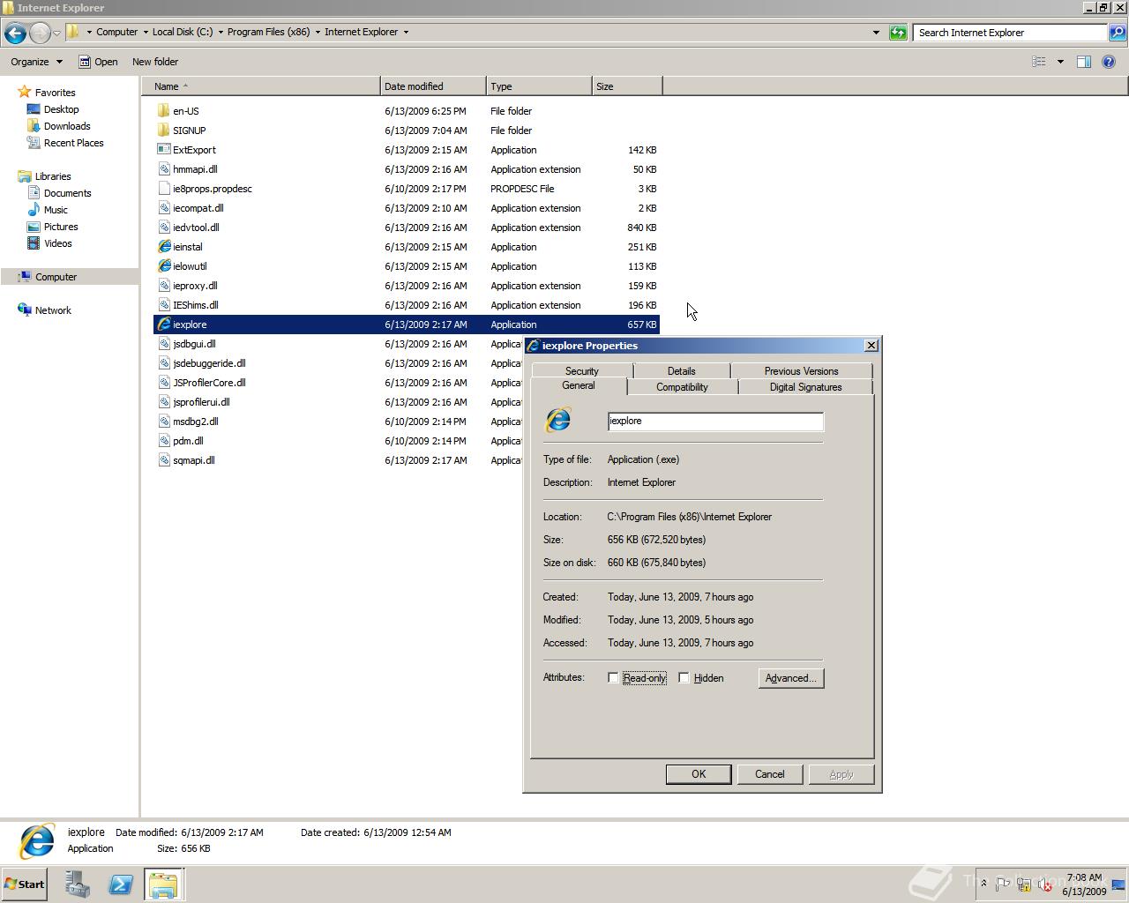Click the search magnifier icon
The height and width of the screenshot is (903, 1129).
pyautogui.click(x=1117, y=33)
